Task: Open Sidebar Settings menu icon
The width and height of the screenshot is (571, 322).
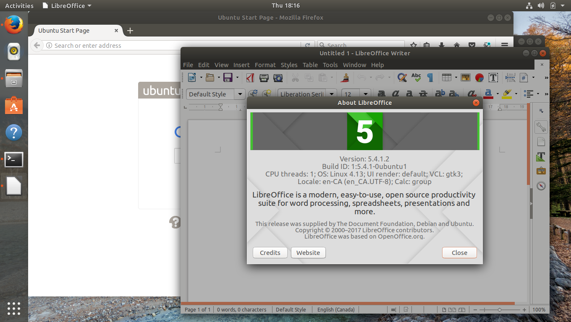Action: 541,111
